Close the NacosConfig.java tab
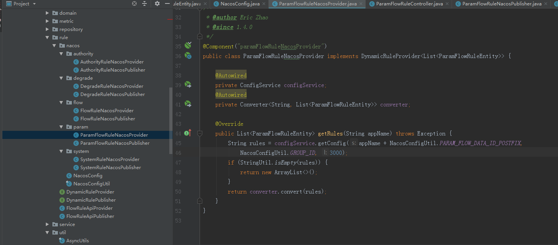This screenshot has height=245, width=558. click(x=264, y=4)
